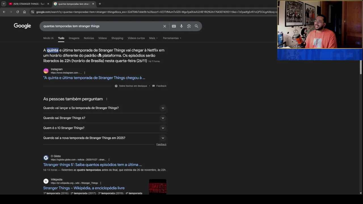Open a new browser tab with plus icon
363x204 pixels.
point(100,4)
